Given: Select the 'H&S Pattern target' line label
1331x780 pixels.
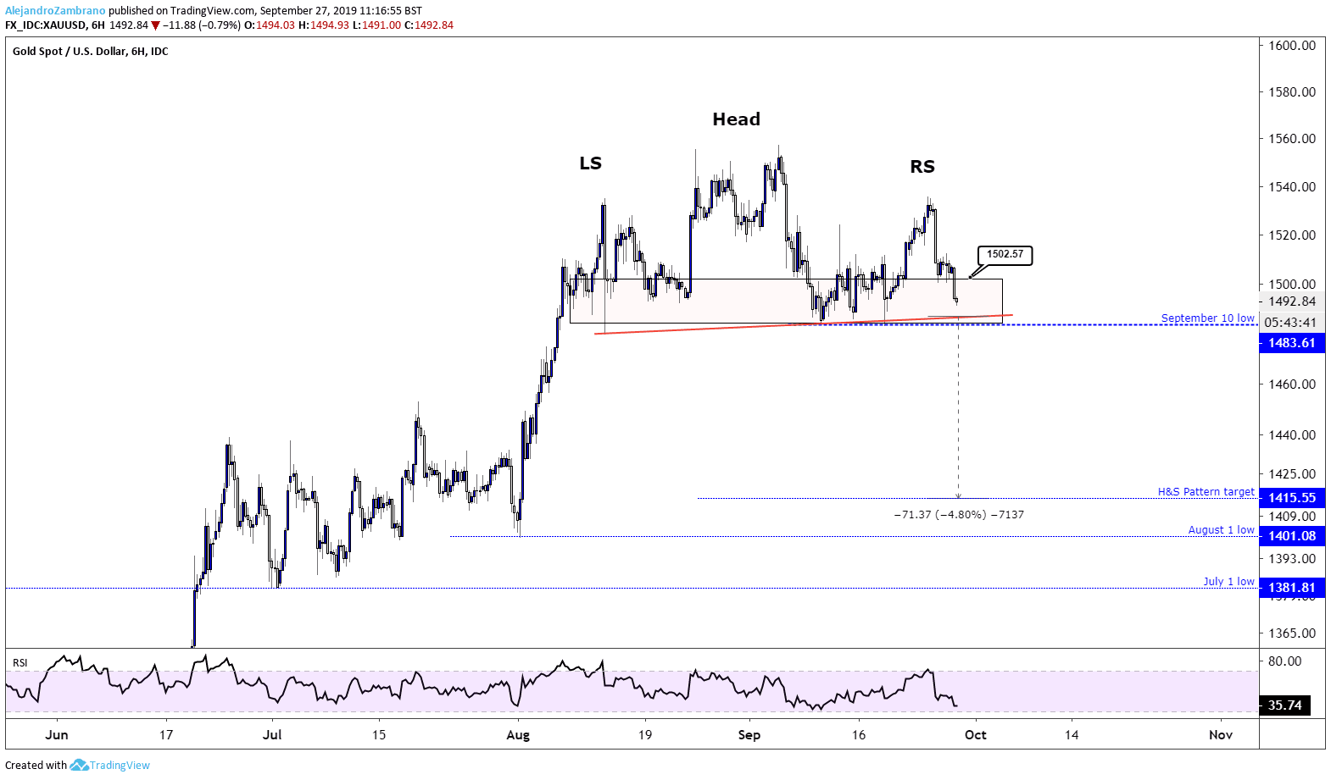Looking at the screenshot, I should tap(1206, 491).
